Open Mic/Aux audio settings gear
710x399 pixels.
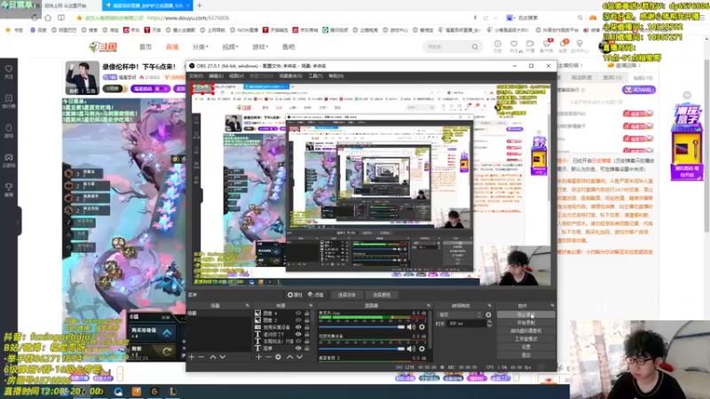(422, 327)
